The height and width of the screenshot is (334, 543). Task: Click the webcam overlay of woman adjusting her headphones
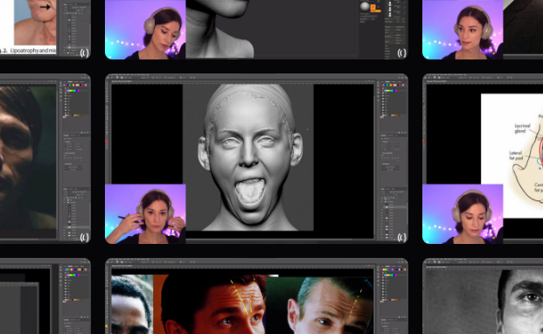click(x=145, y=214)
